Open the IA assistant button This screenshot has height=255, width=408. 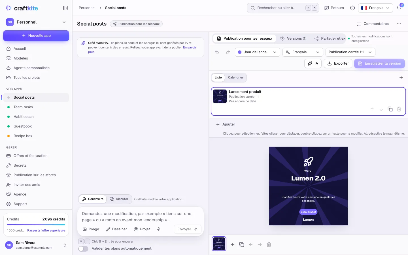[x=313, y=63]
